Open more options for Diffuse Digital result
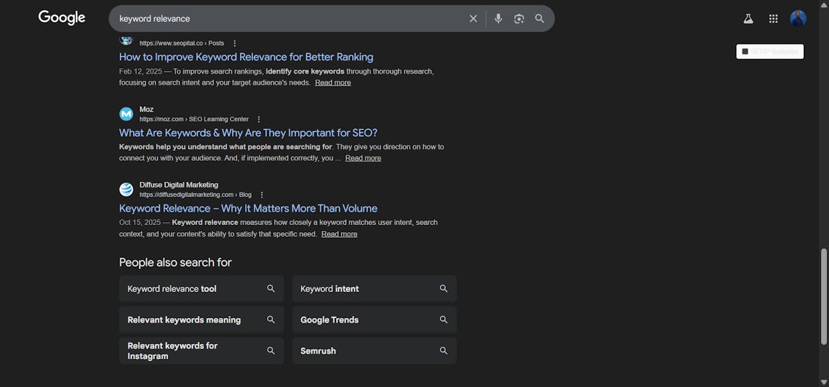The width and height of the screenshot is (829, 387). (262, 195)
